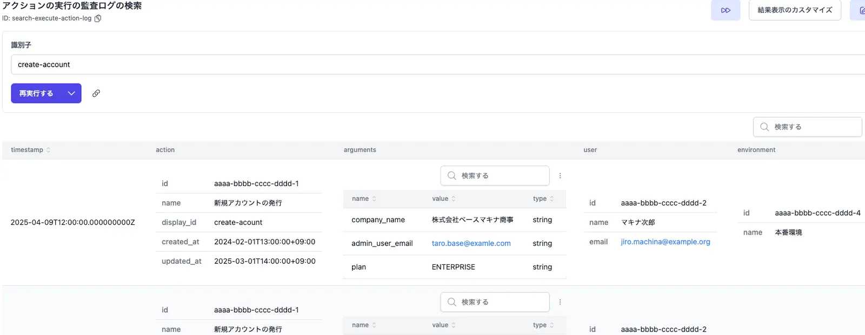Select page title アクションの実行の監査ログの検索
The height and width of the screenshot is (335, 865).
[x=72, y=6]
